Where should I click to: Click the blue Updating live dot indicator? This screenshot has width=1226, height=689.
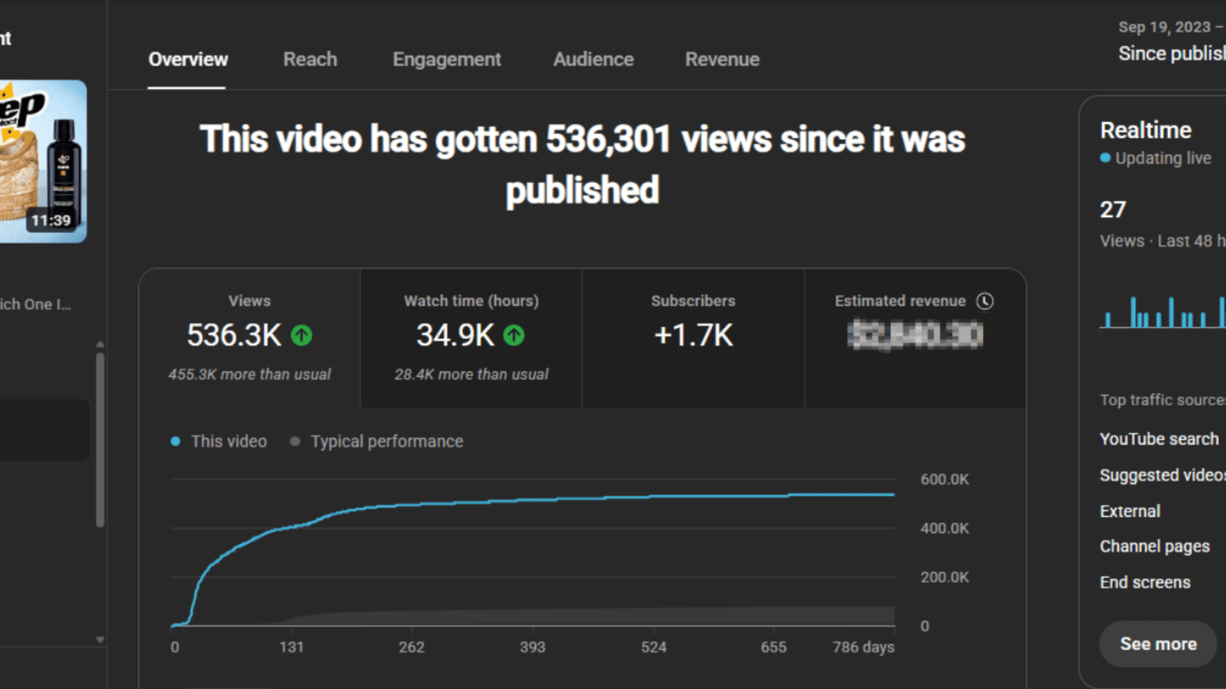(1105, 158)
